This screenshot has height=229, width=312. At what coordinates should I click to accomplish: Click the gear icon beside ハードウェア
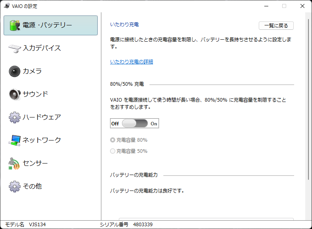pyautogui.click(x=15, y=117)
